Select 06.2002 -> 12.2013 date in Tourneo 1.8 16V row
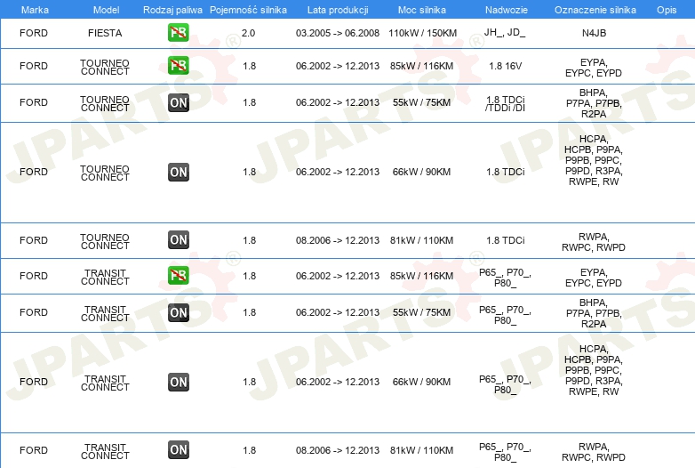This screenshot has height=468, width=695. [338, 66]
